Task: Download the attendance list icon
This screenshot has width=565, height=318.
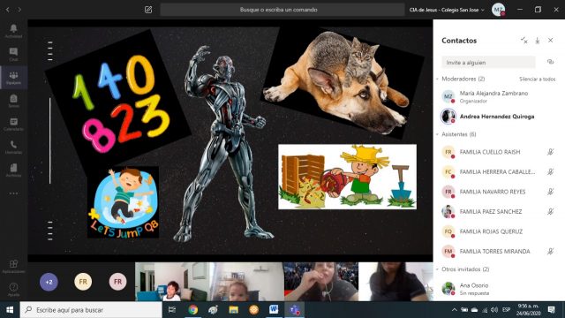Action: click(538, 41)
